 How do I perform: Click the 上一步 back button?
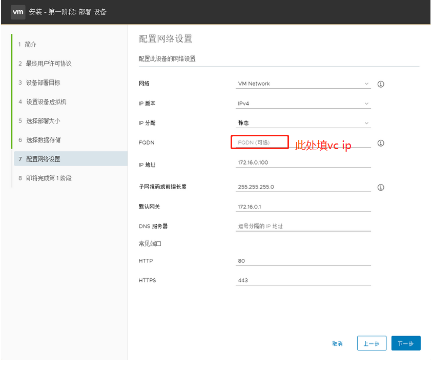372,343
